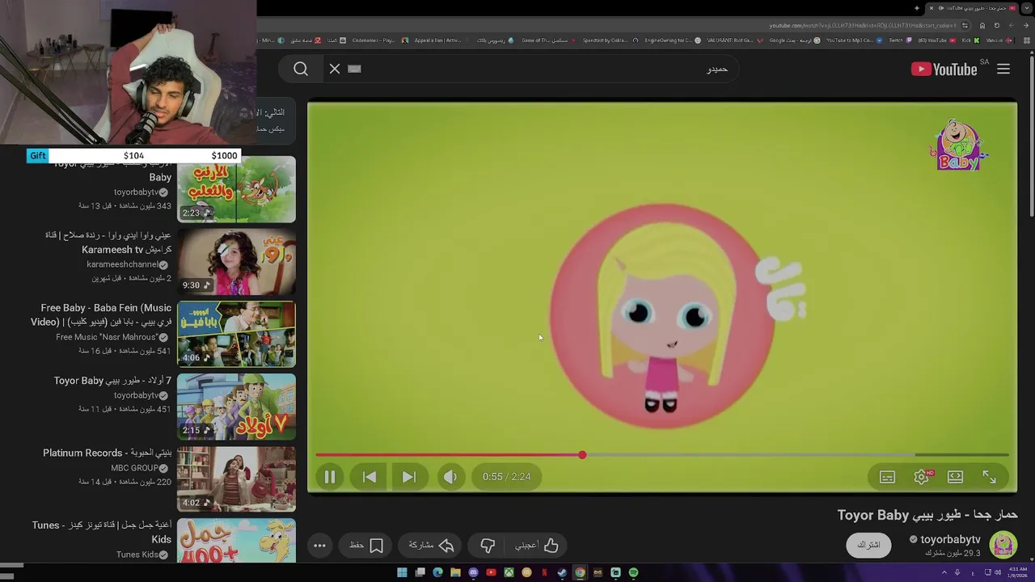This screenshot has width=1035, height=582.
Task: Click the browser address bar URL
Action: coord(863,25)
